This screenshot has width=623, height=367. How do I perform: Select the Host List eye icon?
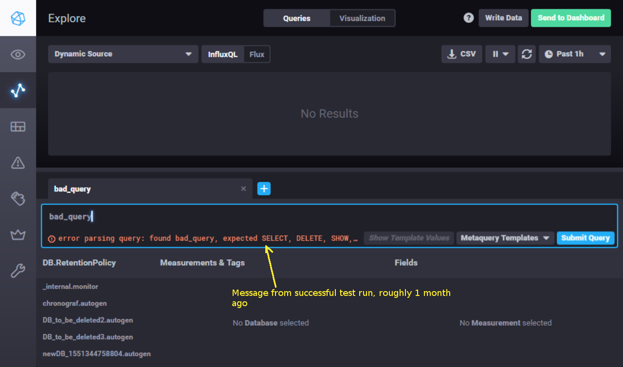coord(18,54)
